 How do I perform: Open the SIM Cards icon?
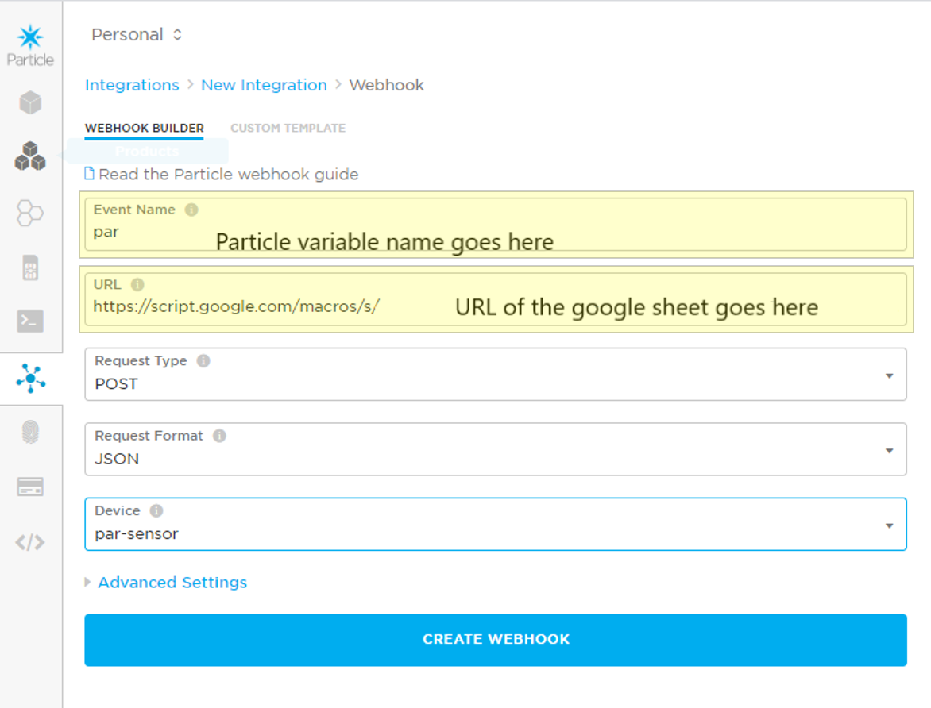pos(30,268)
